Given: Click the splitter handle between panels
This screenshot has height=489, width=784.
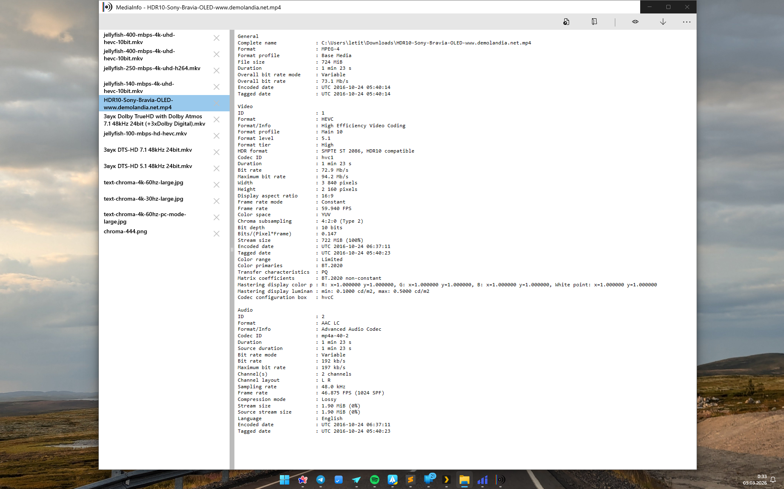Looking at the screenshot, I should point(232,250).
